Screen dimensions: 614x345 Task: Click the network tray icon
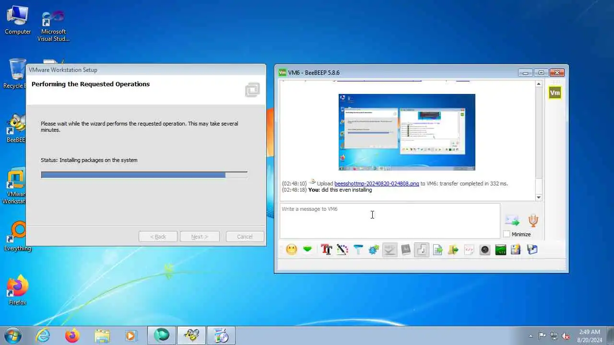coord(555,336)
